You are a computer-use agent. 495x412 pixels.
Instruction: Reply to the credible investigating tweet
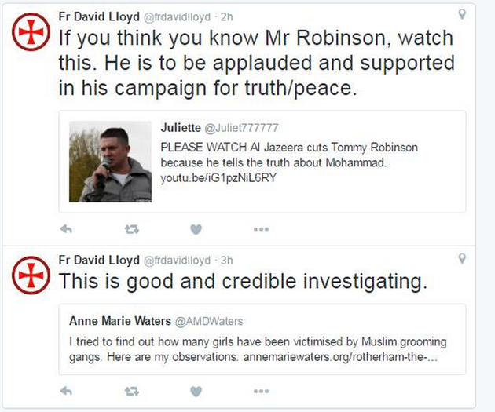click(66, 391)
